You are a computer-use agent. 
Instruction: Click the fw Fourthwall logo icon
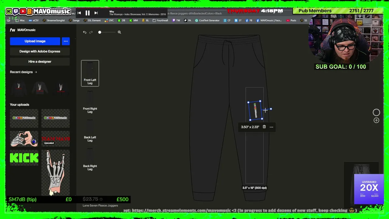pos(12,30)
